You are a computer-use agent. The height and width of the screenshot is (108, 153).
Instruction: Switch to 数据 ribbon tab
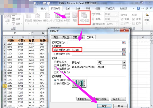78,9
